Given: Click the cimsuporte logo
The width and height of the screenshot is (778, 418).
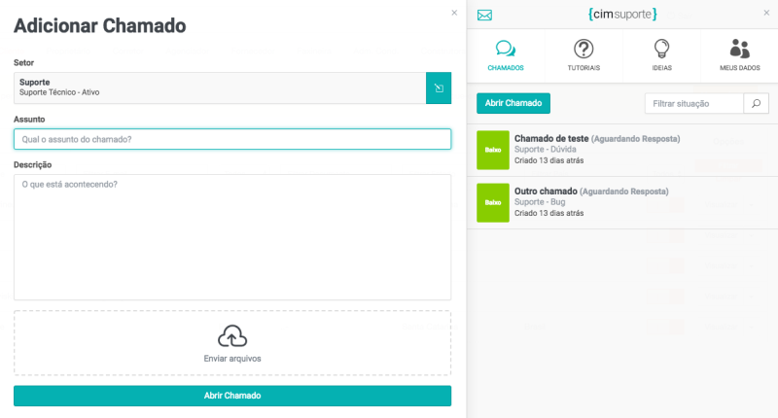Looking at the screenshot, I should tap(622, 15).
